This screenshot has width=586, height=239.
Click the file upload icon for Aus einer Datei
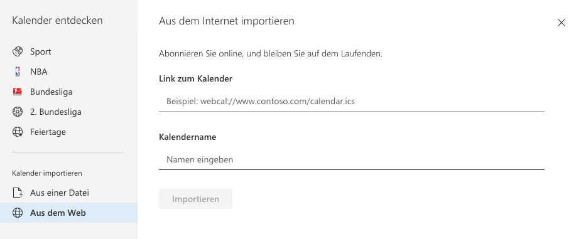(x=18, y=193)
